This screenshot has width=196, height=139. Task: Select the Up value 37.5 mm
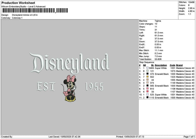point(159,39)
